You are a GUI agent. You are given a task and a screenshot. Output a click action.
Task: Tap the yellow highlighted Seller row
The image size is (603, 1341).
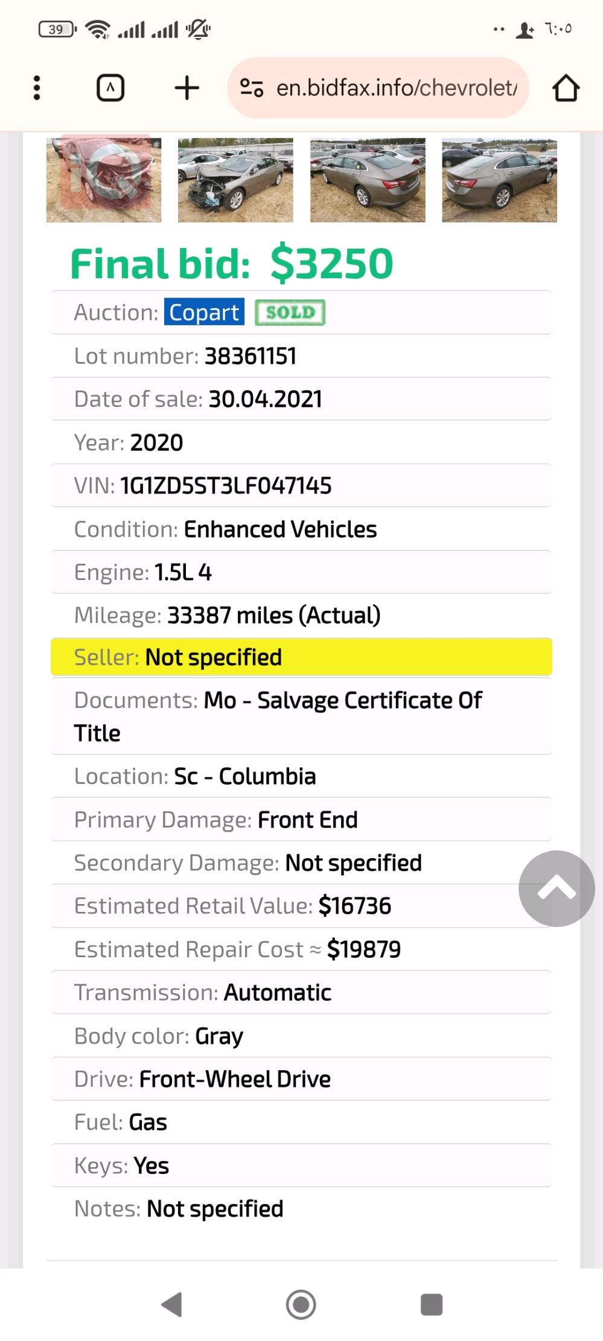pos(301,657)
